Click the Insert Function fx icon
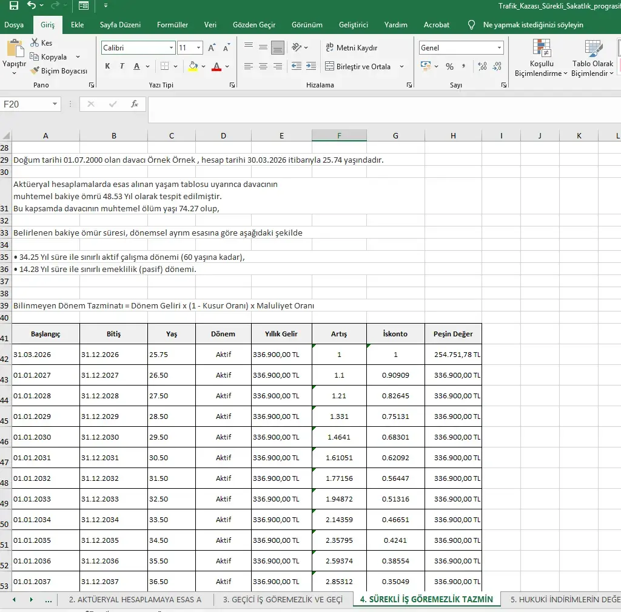Viewport: 621px width, 612px height. (x=135, y=104)
